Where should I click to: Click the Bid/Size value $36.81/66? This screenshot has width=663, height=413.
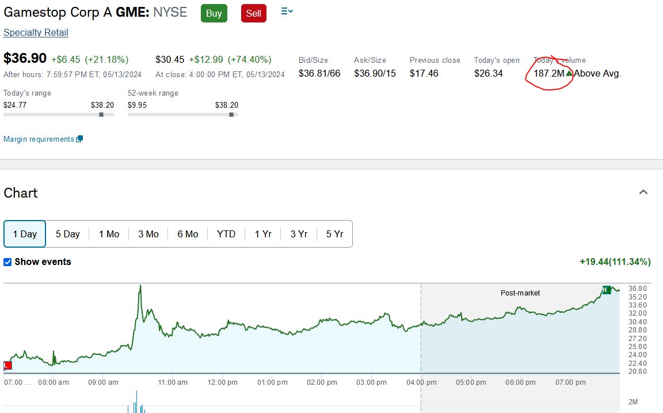(x=319, y=74)
